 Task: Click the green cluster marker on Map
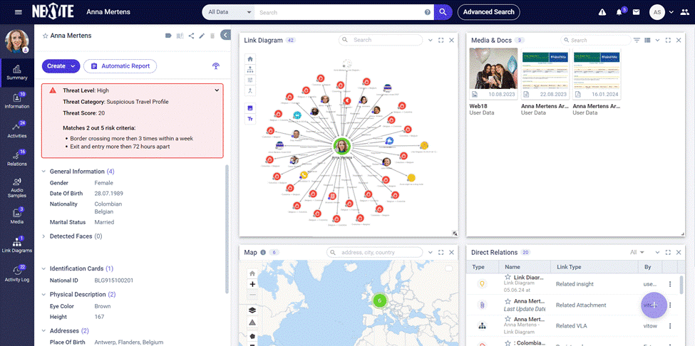tap(379, 300)
